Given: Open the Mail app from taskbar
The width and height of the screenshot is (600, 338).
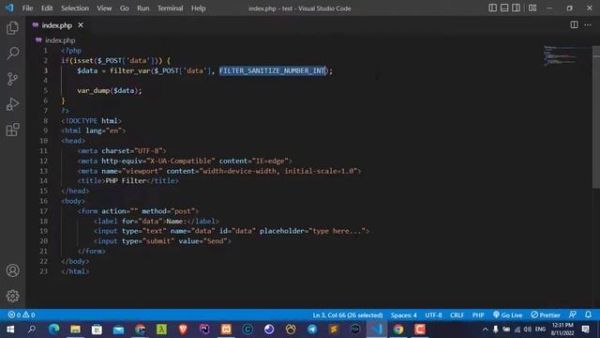Looking at the screenshot, I should pyautogui.click(x=118, y=330).
